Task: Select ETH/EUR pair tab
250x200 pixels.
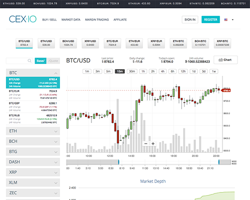Action: coord(134,43)
